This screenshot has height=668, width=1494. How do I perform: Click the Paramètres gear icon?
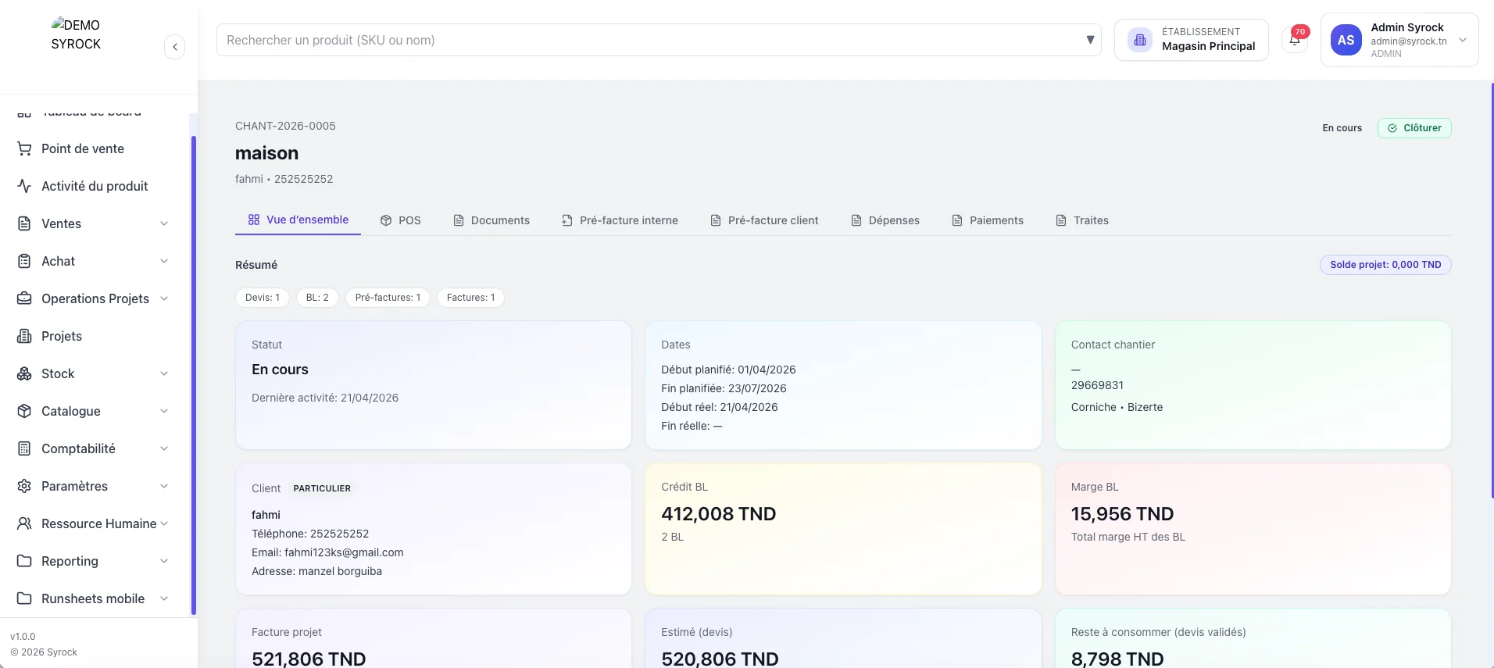point(24,486)
